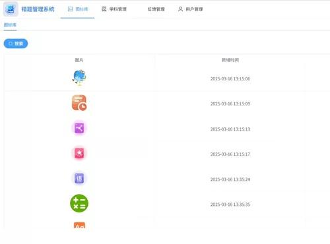Click the 图片 column header
The width and height of the screenshot is (330, 244).
[79, 60]
